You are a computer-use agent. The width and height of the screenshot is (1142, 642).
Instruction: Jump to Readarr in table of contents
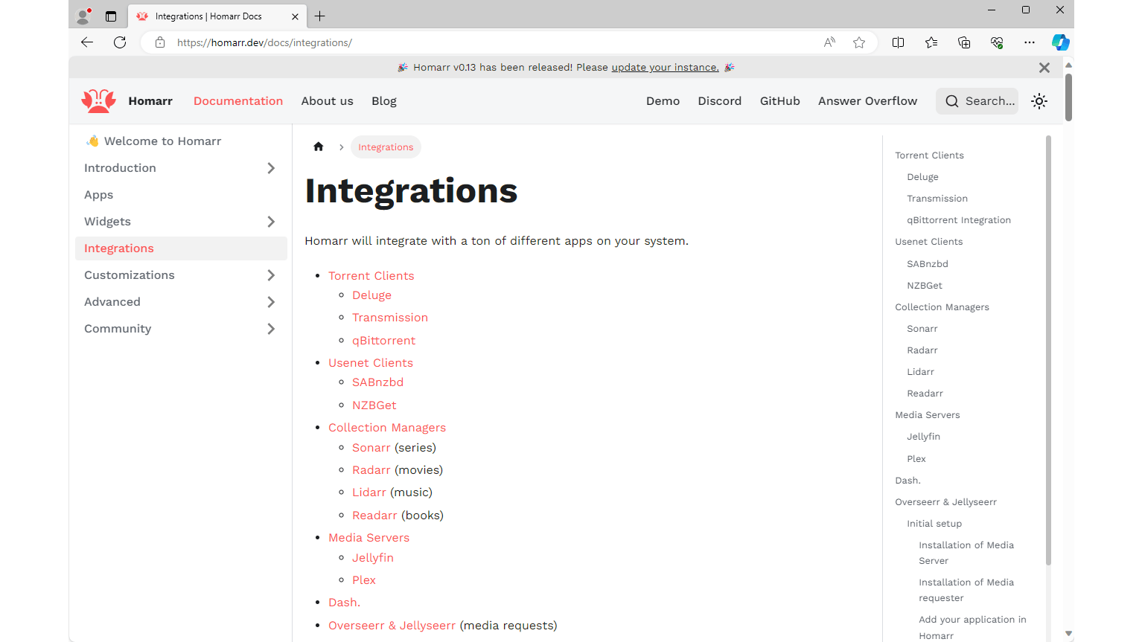(925, 394)
